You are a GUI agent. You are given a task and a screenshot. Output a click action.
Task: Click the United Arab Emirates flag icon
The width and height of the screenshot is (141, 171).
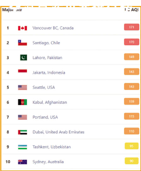point(23,132)
